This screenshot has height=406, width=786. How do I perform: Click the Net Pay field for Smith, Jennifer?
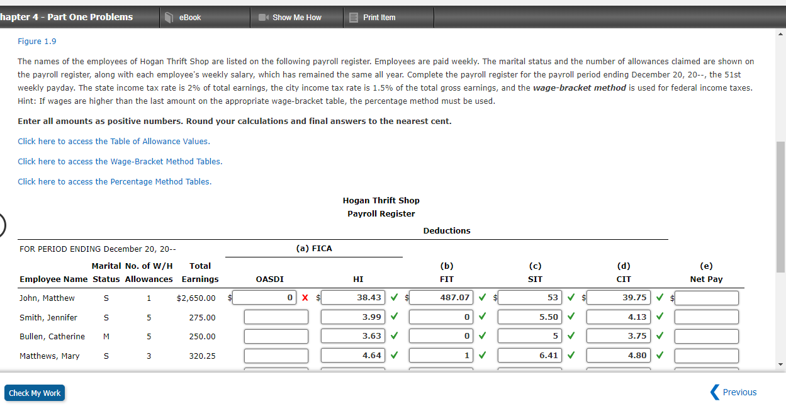point(707,317)
